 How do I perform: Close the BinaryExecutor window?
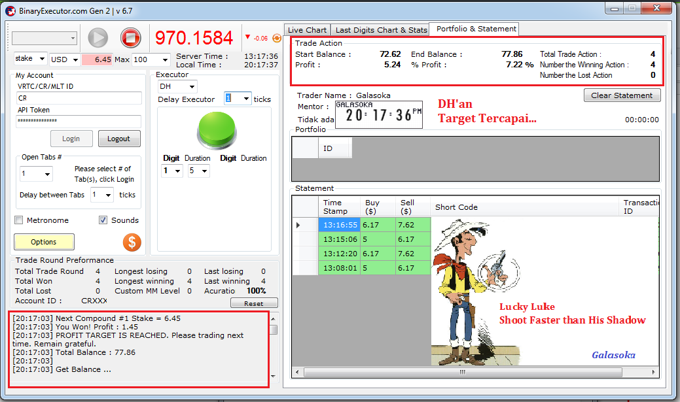[657, 8]
